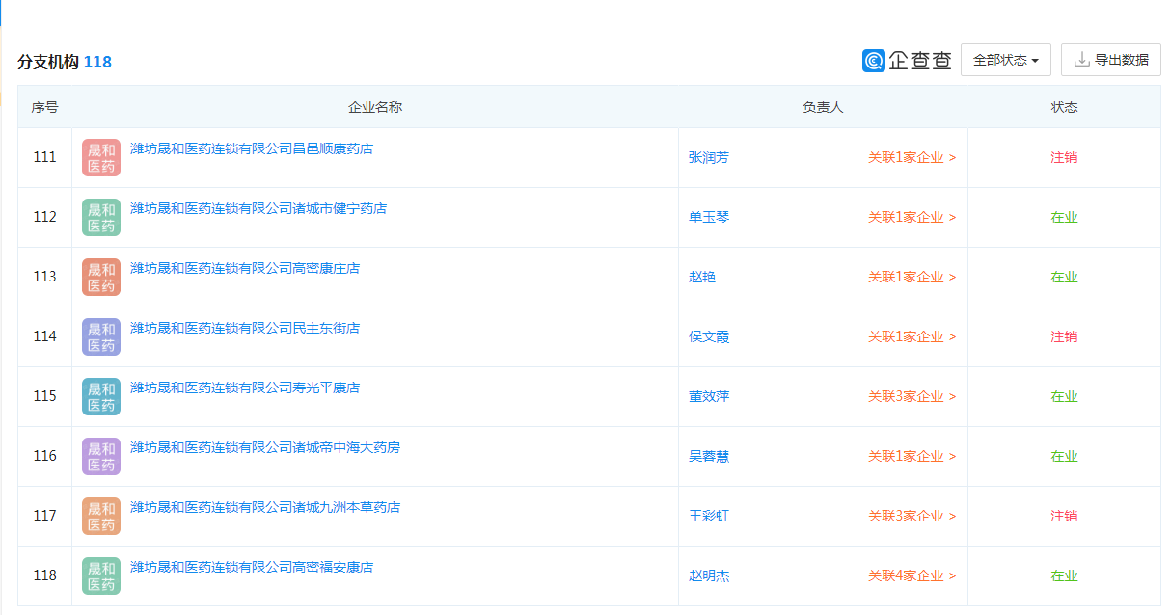Click the 晟和医药 logo in row 115
Viewport: 1170px width, 615px height.
point(101,396)
